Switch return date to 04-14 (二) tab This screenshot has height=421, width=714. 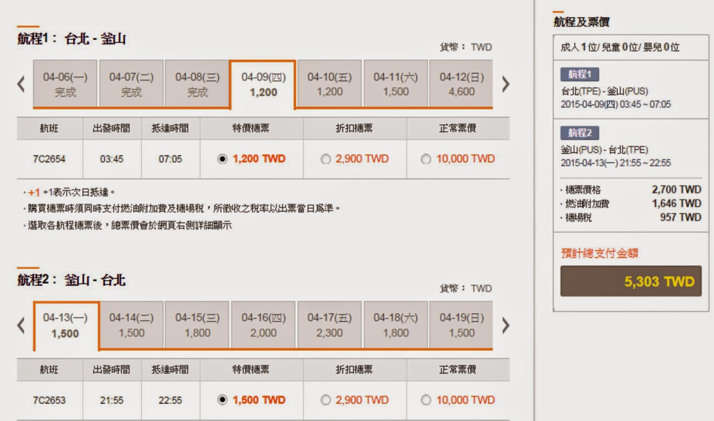(x=131, y=325)
